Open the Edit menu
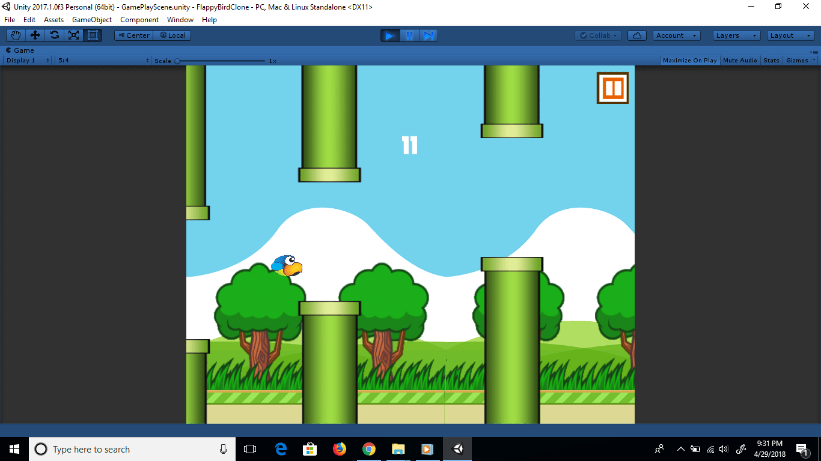This screenshot has width=821, height=461. pos(29,20)
